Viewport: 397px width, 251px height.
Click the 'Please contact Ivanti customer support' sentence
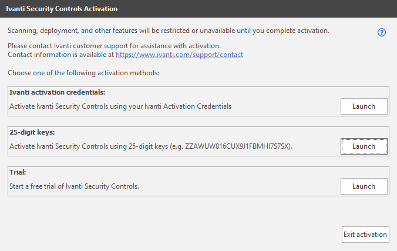tap(114, 46)
